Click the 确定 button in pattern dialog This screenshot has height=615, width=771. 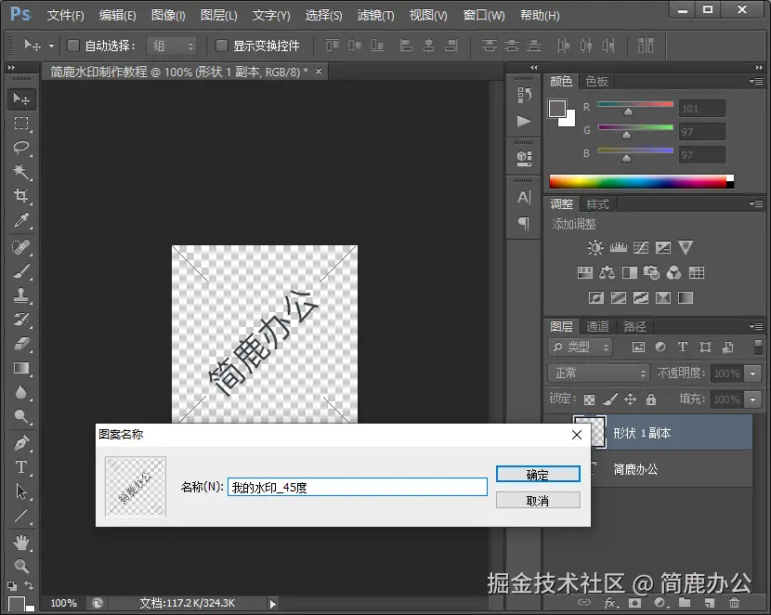538,474
